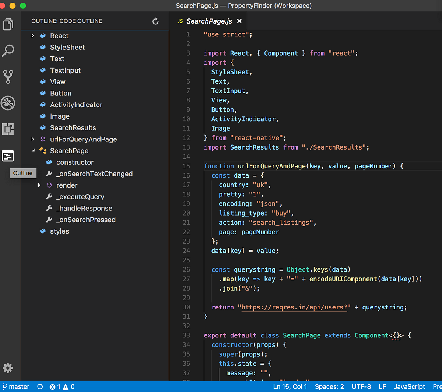Select Text in the outline
The image size is (442, 392).
click(x=57, y=59)
